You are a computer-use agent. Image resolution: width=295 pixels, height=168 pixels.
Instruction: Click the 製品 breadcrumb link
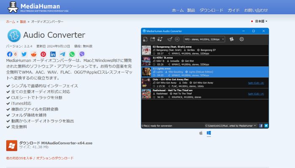(x=23, y=21)
